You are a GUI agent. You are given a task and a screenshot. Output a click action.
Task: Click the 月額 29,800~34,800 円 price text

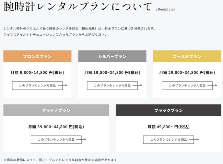click(187, 73)
